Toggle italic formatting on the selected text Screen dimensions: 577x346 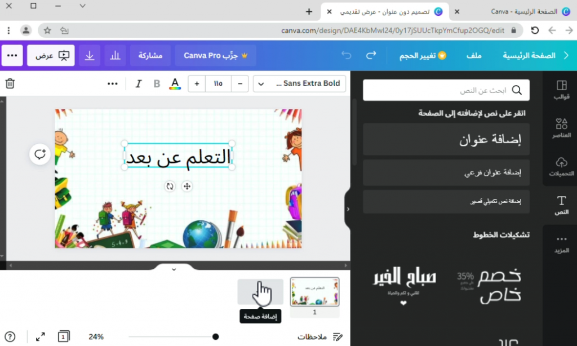pos(138,83)
